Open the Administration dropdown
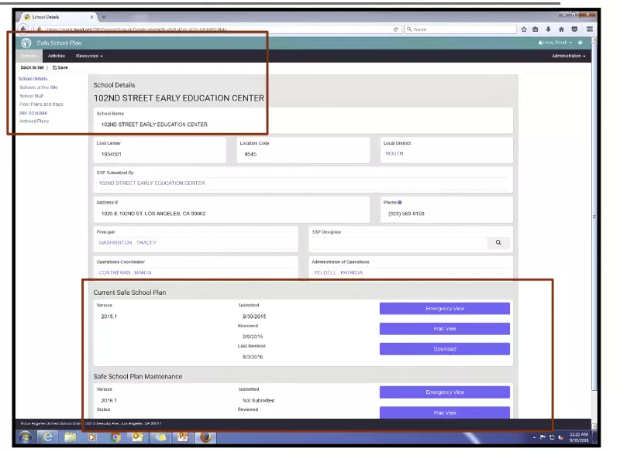Viewport: 620px width, 452px height. point(568,56)
